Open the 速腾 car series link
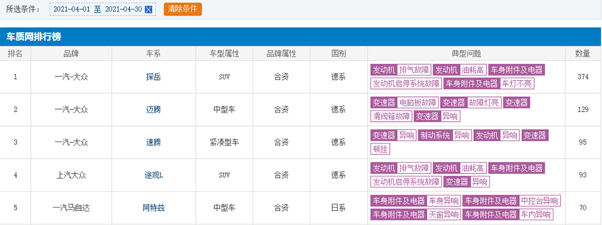602x225 pixels. coord(153,142)
